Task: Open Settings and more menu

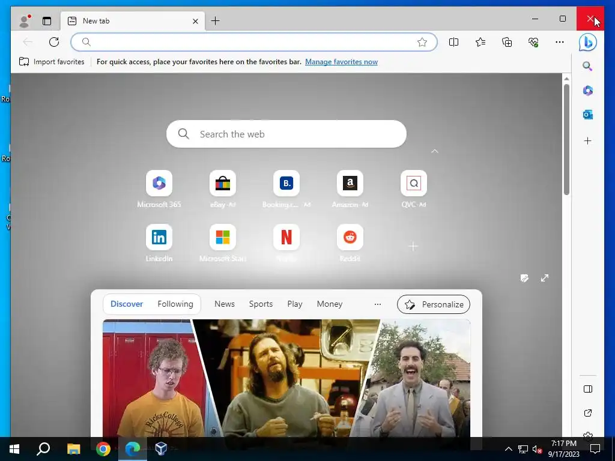Action: pyautogui.click(x=560, y=42)
